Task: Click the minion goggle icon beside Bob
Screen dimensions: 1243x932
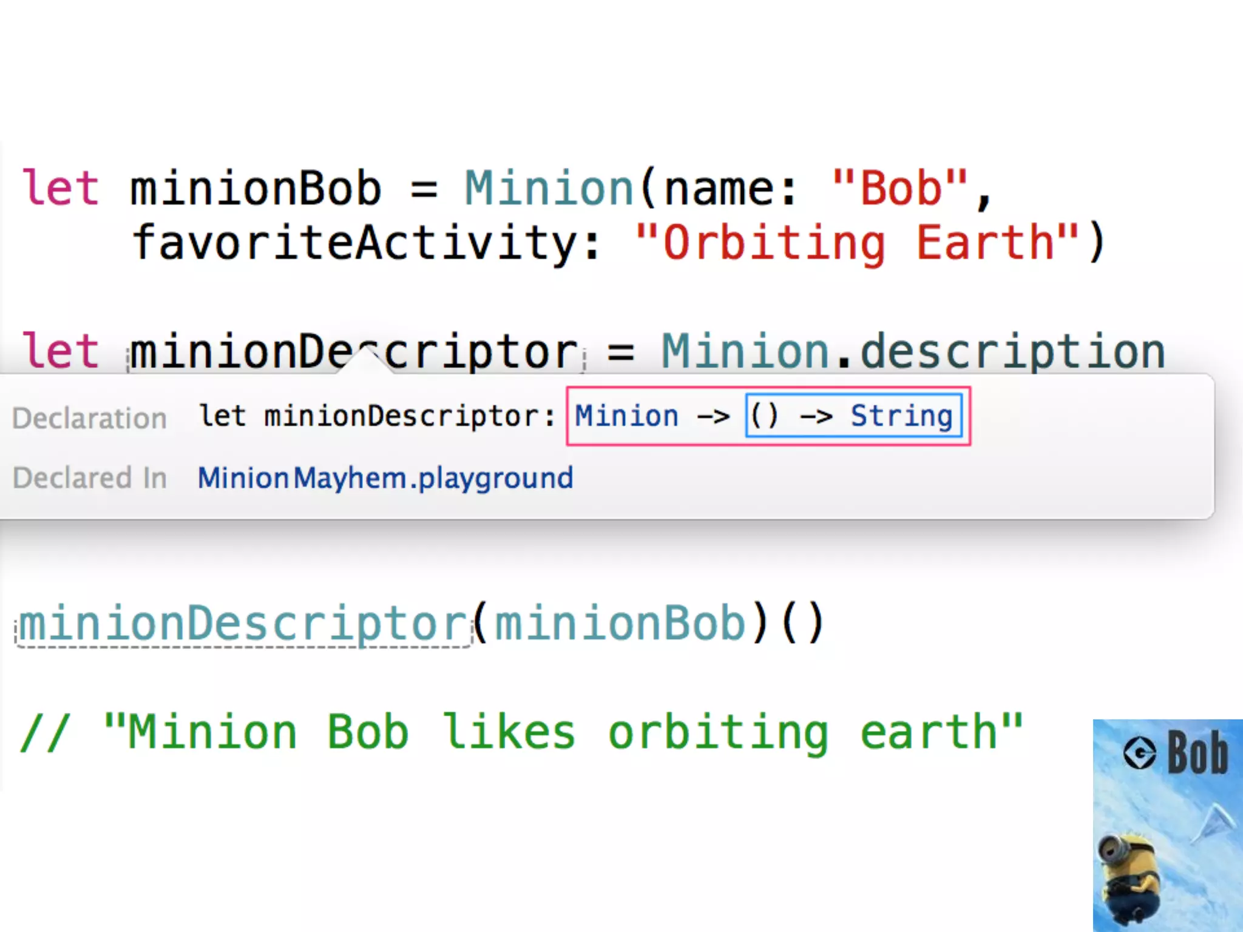Action: [x=1139, y=754]
